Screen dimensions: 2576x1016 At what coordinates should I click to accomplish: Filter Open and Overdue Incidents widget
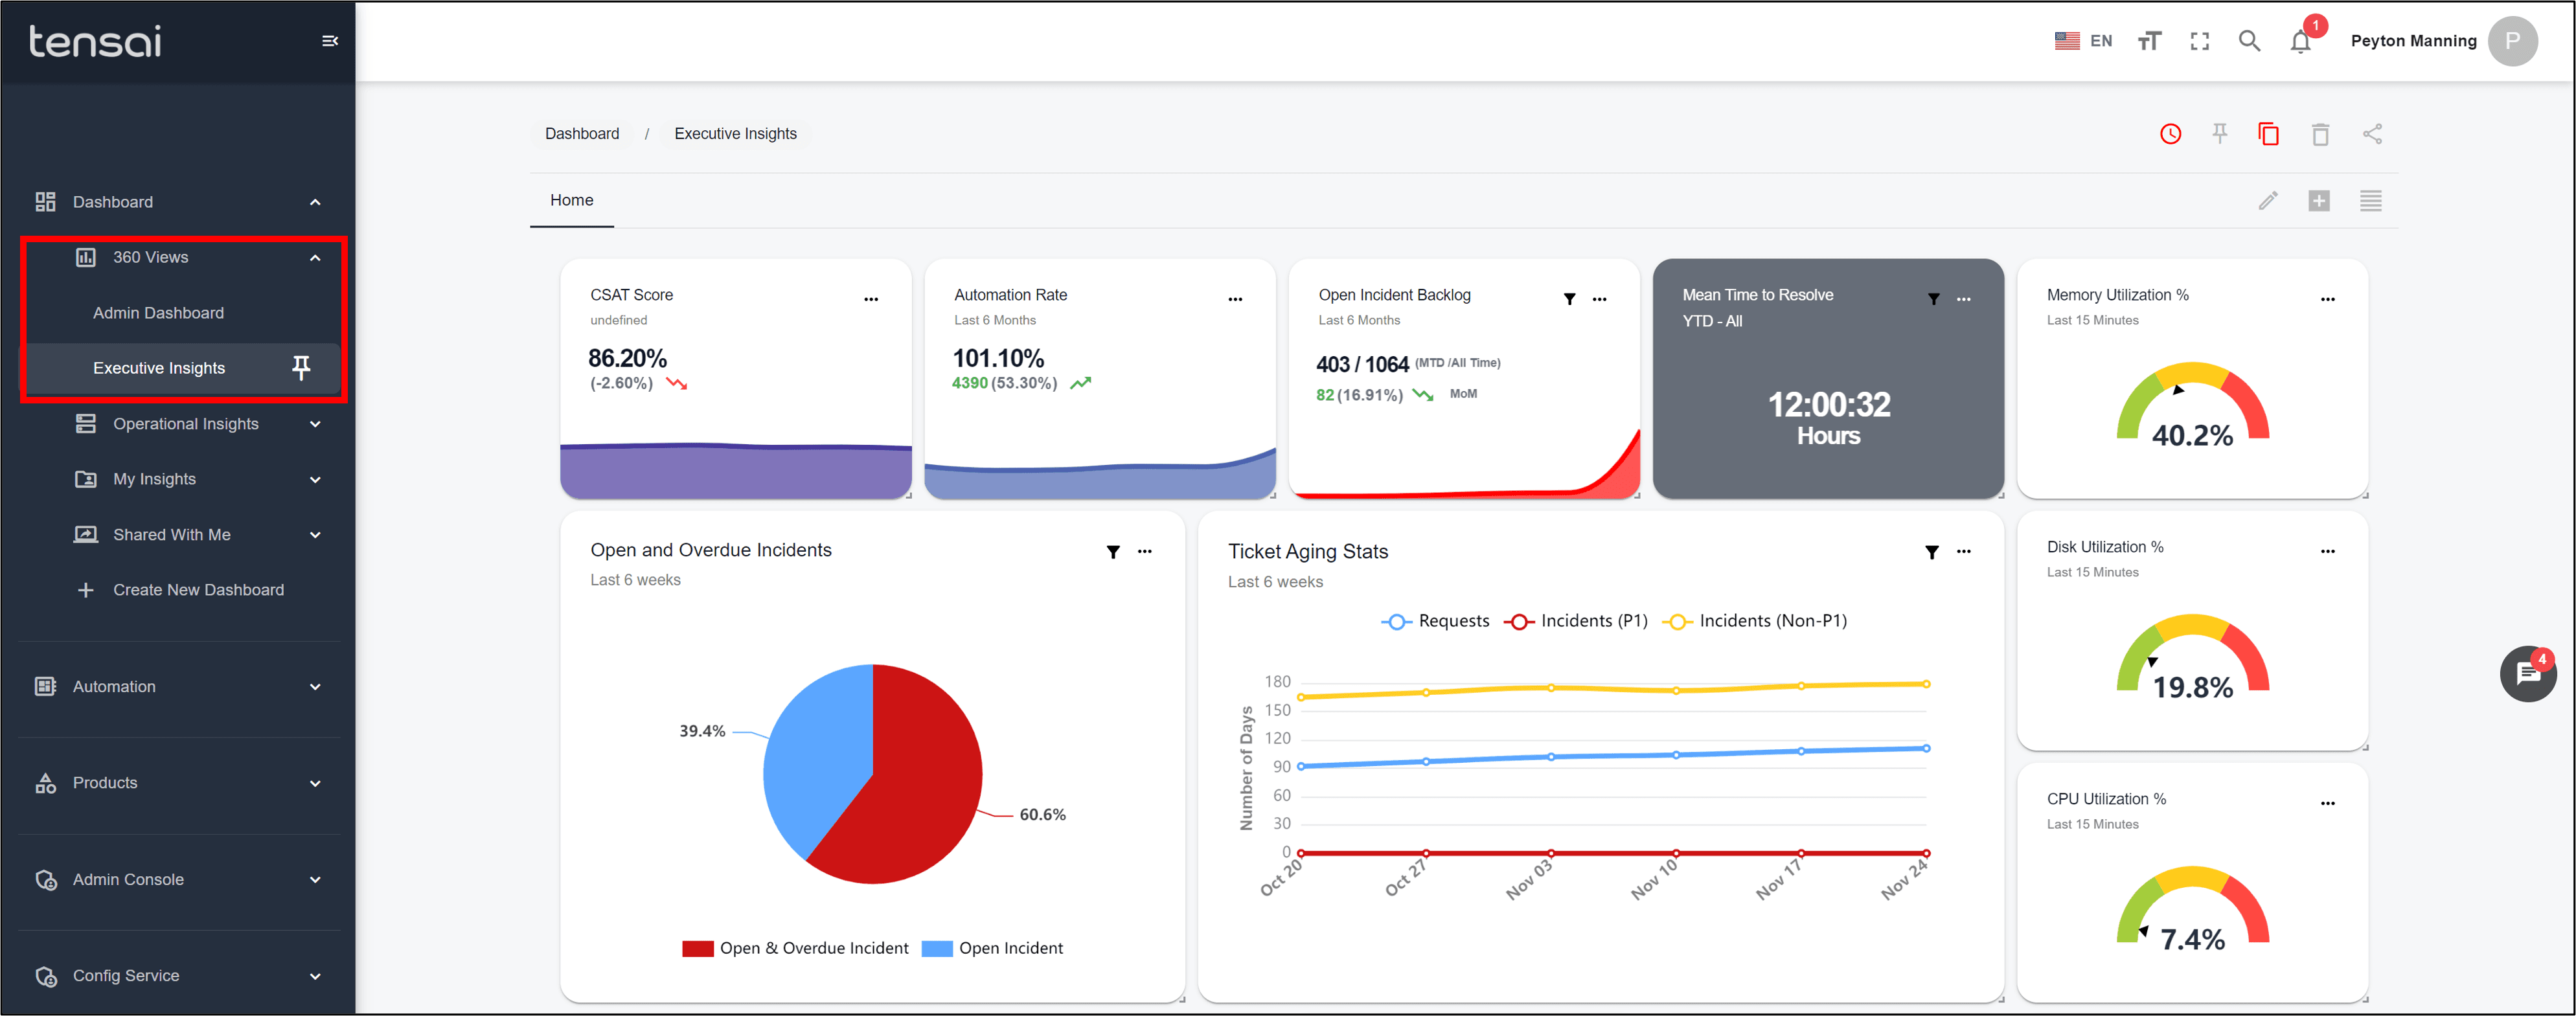1113,552
